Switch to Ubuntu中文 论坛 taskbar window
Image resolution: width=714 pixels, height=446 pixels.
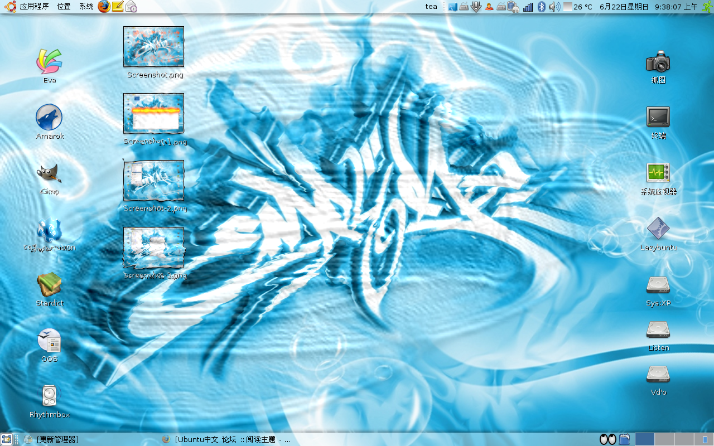coord(226,439)
